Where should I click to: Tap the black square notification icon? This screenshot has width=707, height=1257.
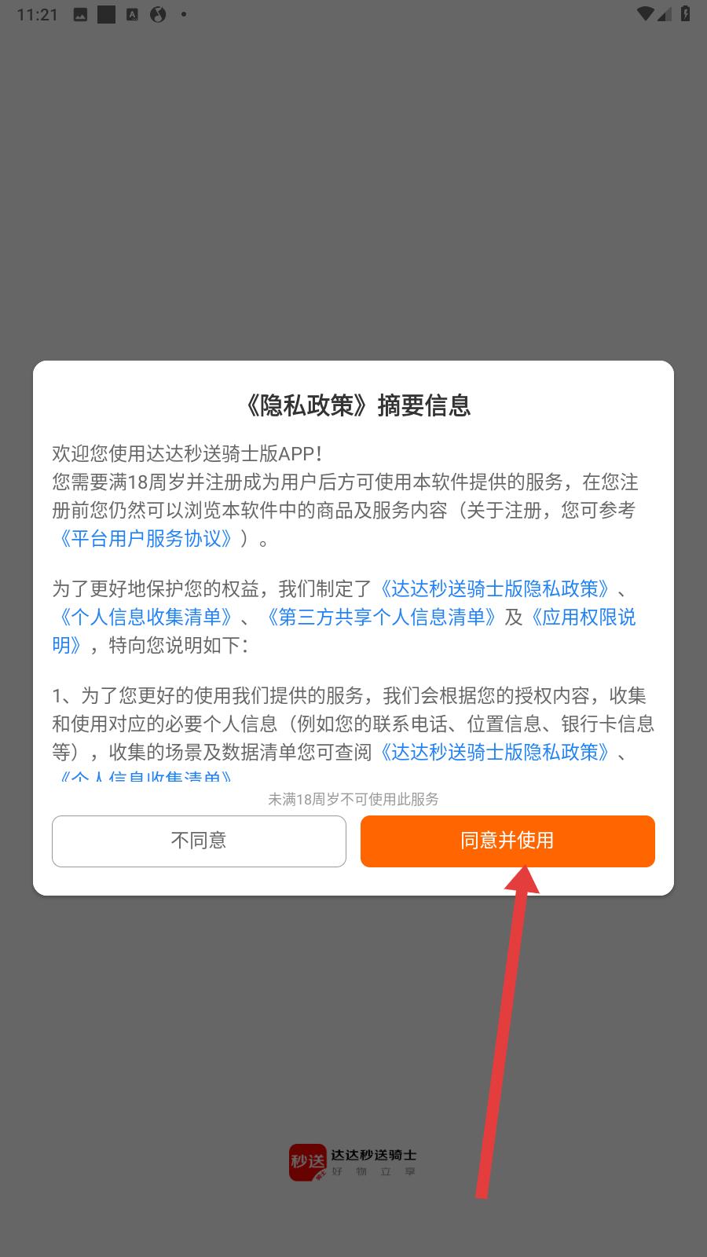pyautogui.click(x=106, y=14)
